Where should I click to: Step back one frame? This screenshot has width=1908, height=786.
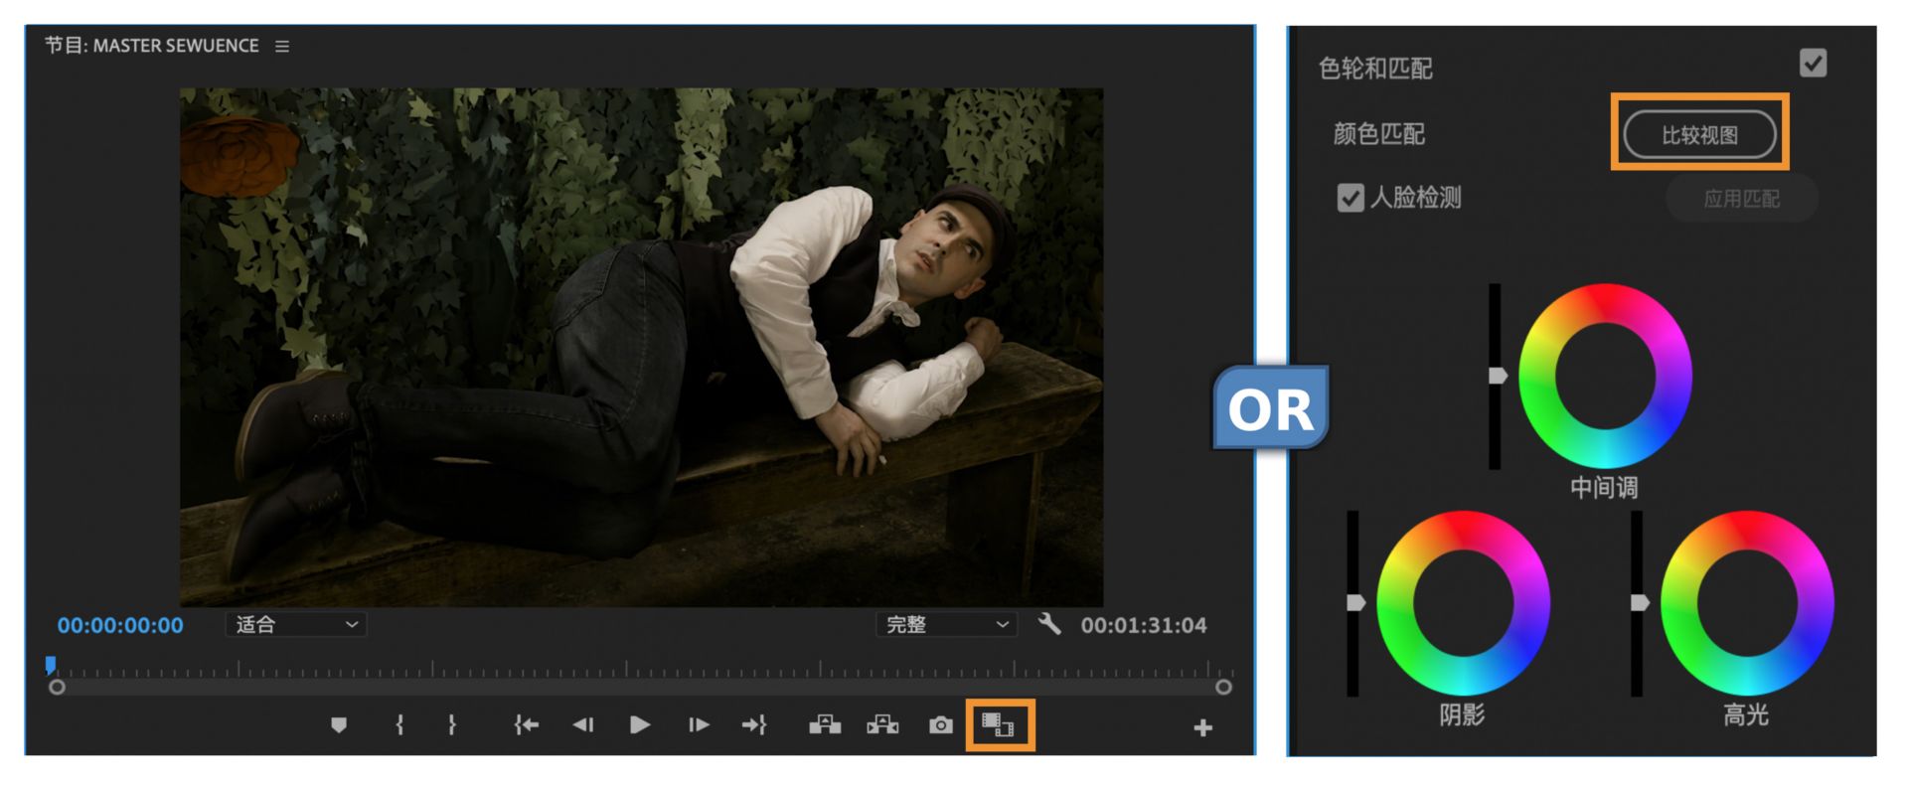583,725
